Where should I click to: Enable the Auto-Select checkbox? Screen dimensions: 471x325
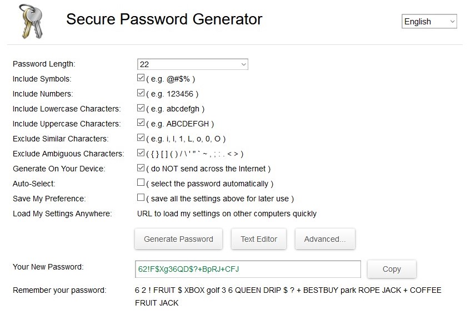(141, 182)
